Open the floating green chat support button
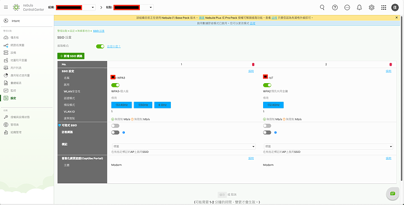404x205 pixels. click(x=393, y=194)
